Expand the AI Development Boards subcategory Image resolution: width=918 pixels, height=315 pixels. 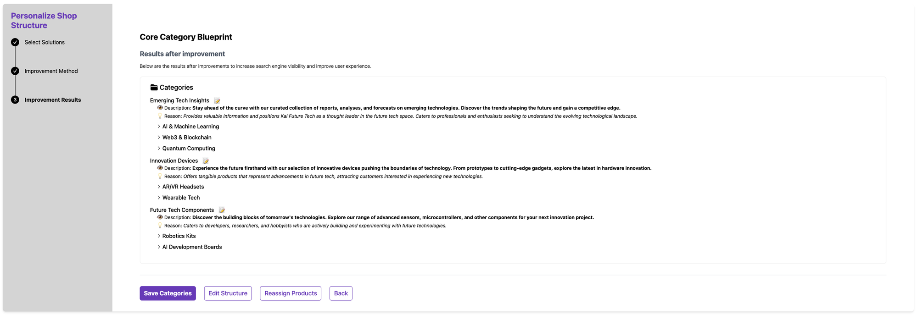pos(159,247)
